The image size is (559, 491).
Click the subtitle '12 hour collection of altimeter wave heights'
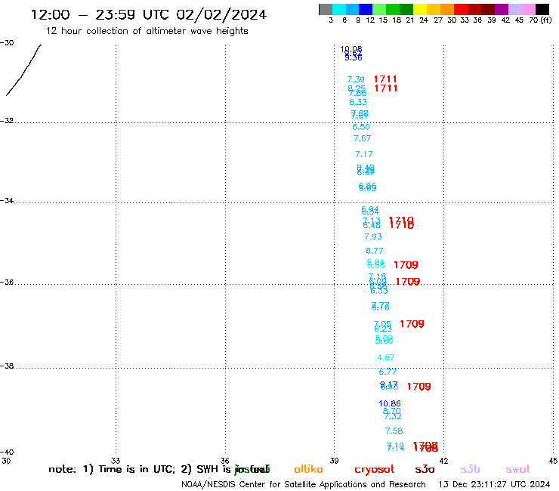[x=147, y=31]
